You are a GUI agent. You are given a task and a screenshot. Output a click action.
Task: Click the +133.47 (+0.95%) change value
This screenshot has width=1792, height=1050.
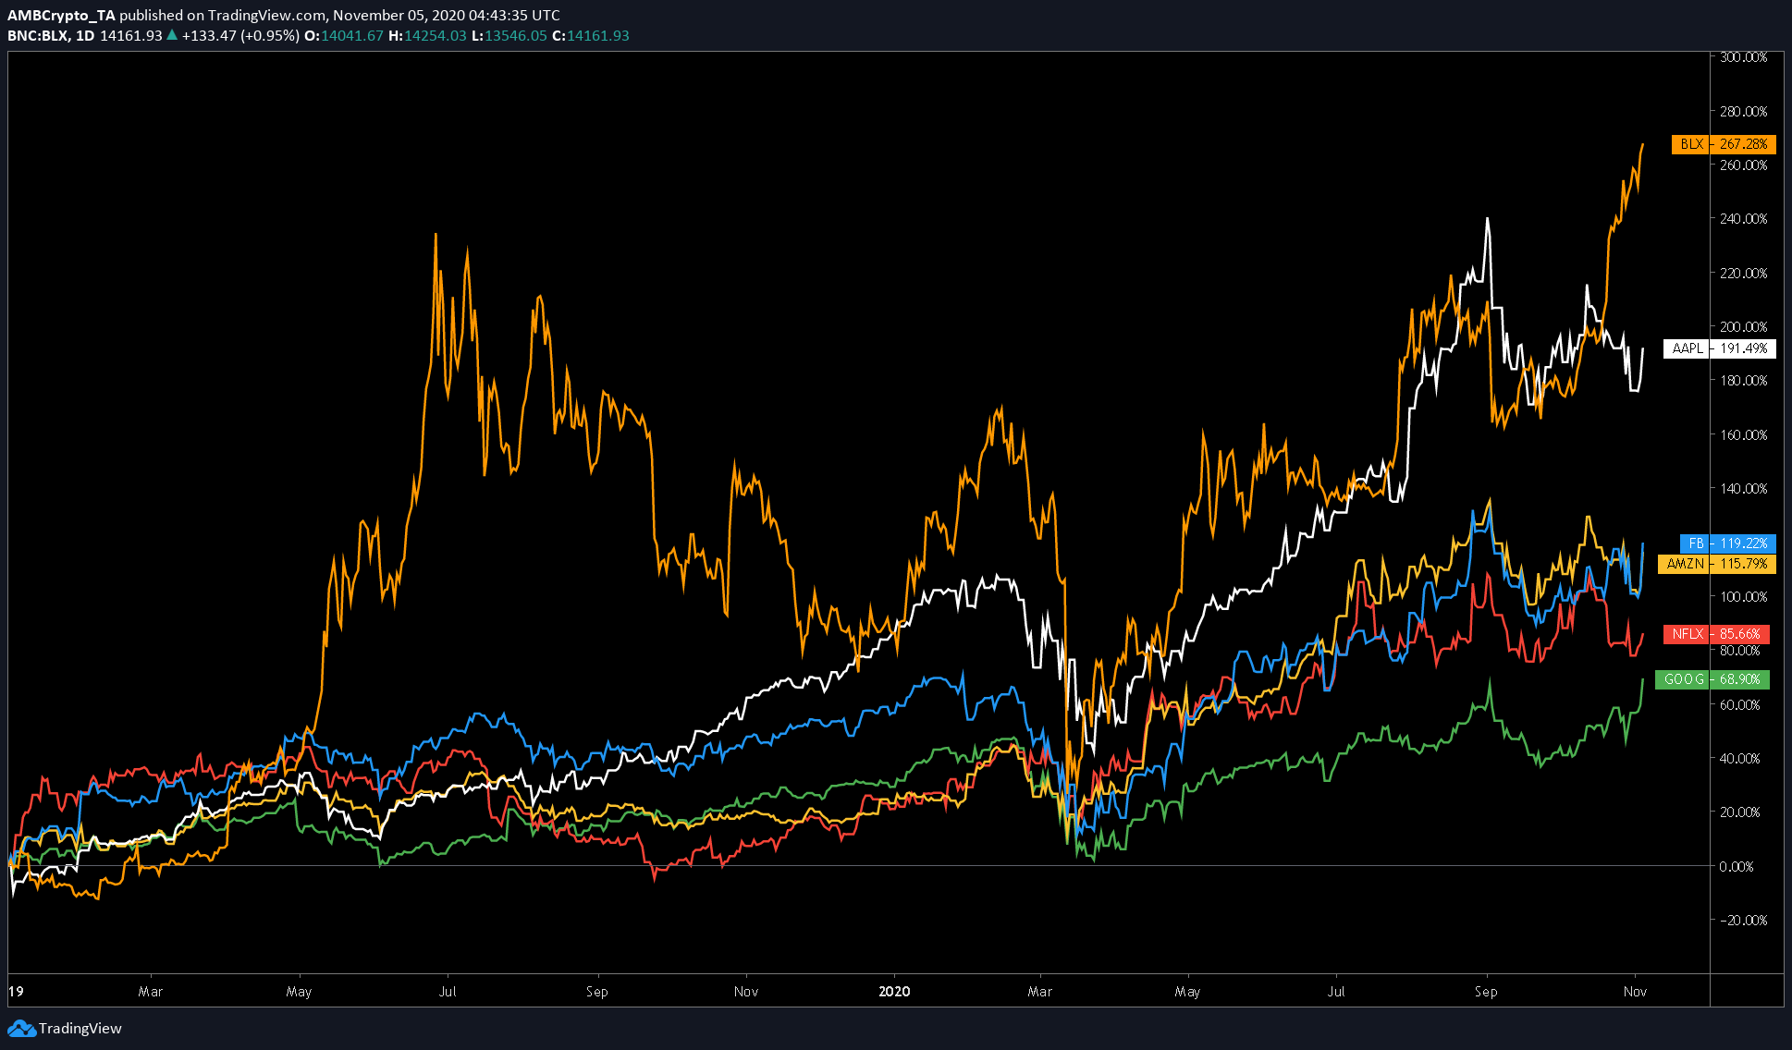click(240, 36)
